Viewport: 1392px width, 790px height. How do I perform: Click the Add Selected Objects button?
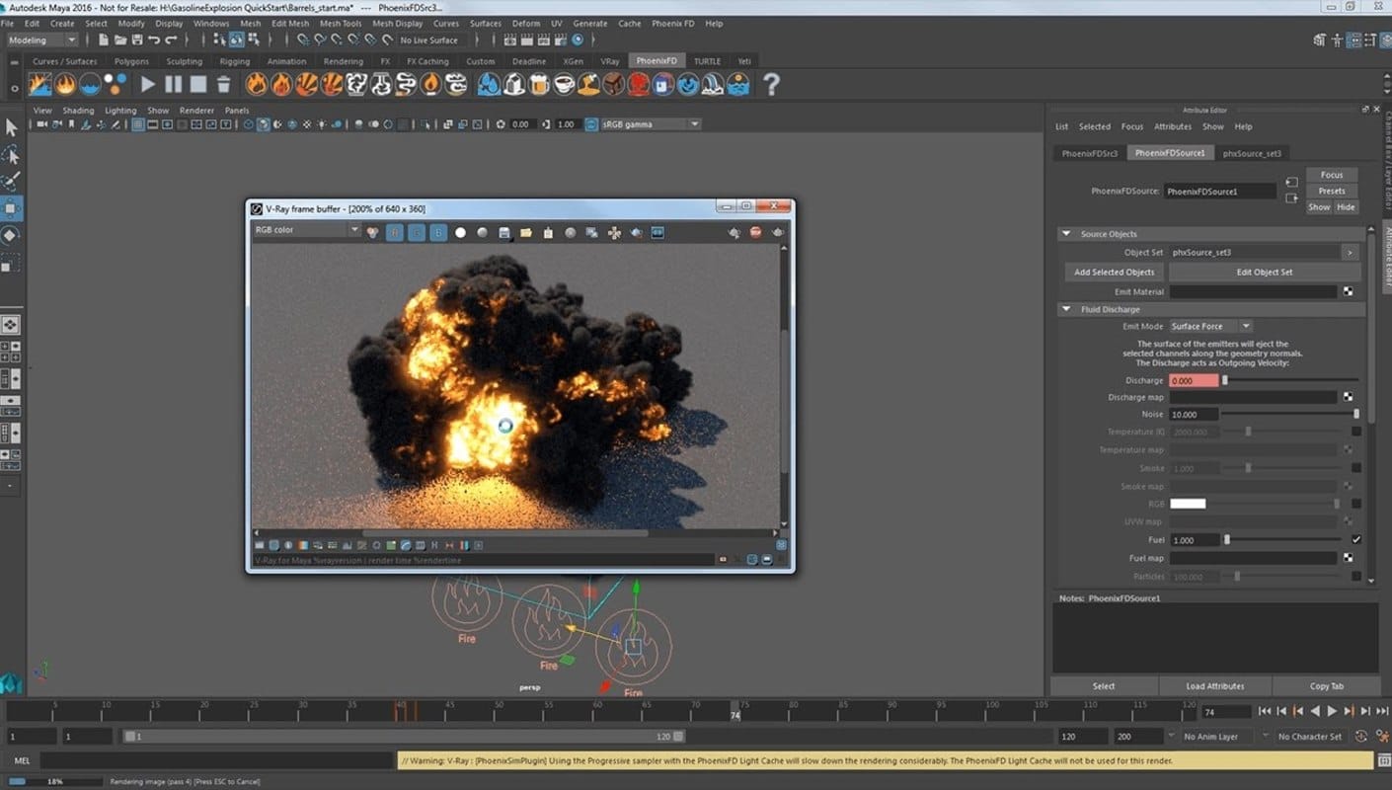pos(1114,273)
